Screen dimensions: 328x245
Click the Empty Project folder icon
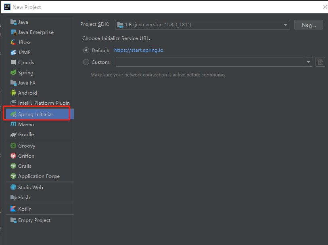coord(13,220)
